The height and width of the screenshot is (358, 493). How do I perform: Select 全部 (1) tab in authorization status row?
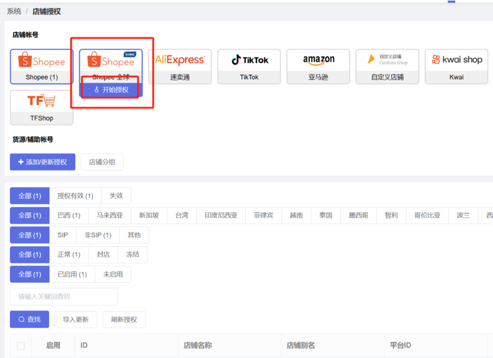[30, 196]
